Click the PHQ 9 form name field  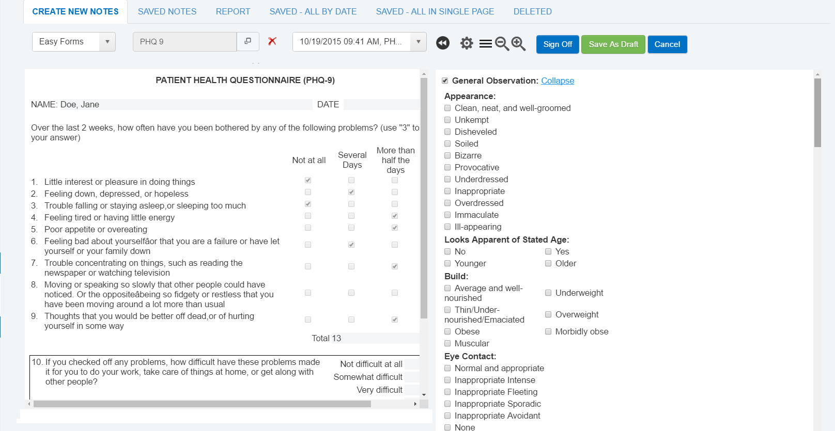(184, 42)
